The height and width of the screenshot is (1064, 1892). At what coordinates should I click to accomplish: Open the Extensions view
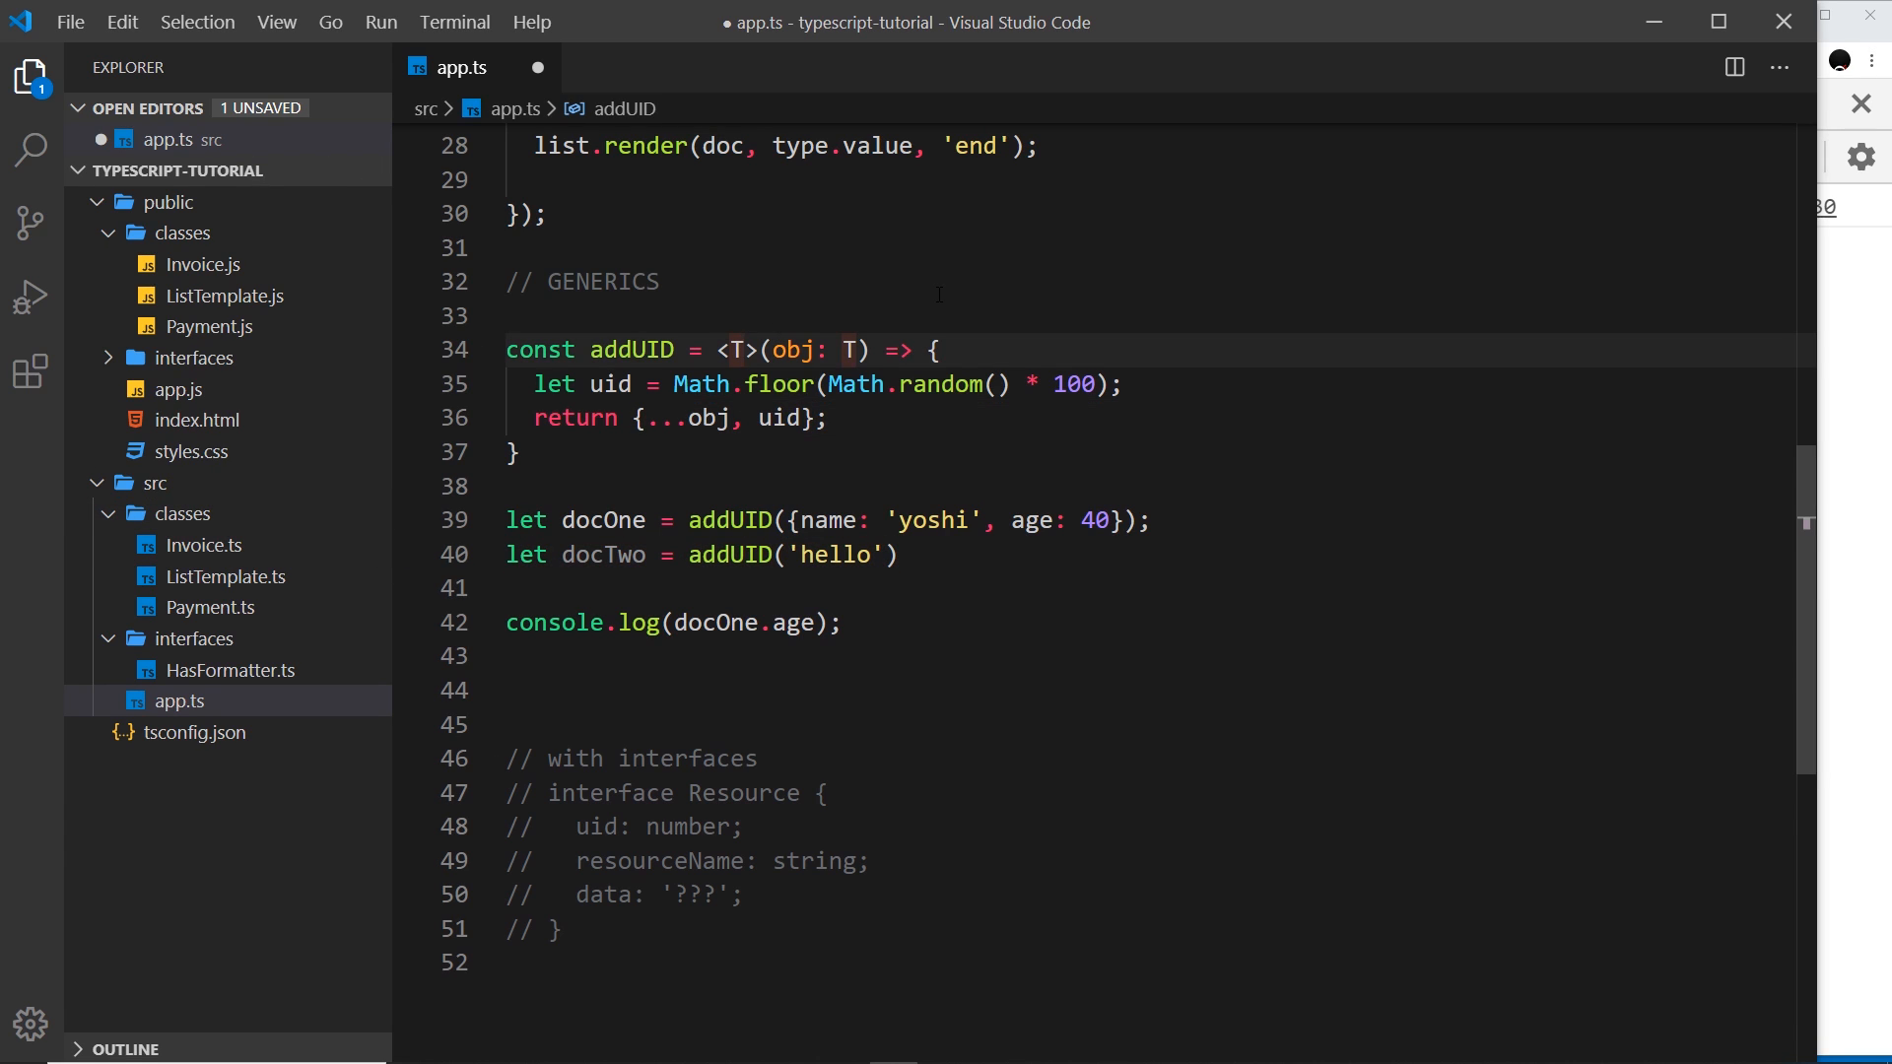coord(32,371)
